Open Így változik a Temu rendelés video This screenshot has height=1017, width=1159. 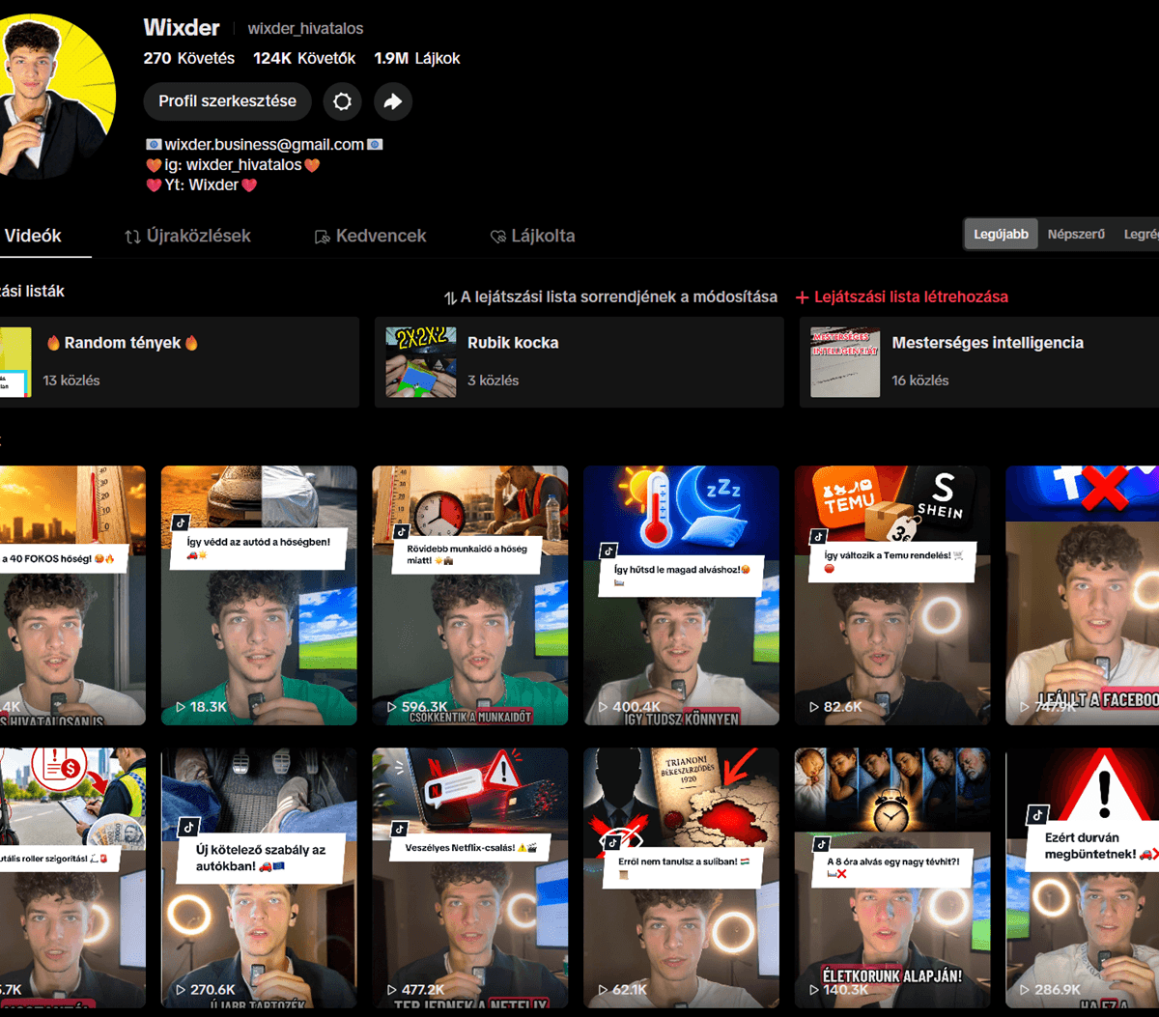pos(892,595)
